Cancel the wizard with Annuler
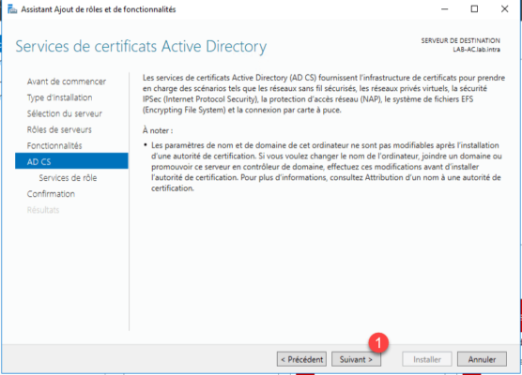 click(x=482, y=359)
